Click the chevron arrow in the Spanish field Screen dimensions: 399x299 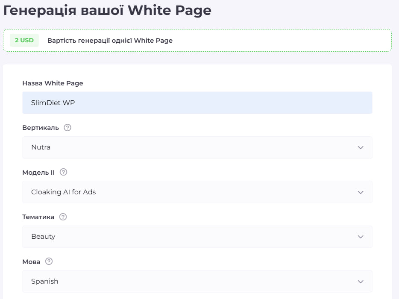coord(360,281)
